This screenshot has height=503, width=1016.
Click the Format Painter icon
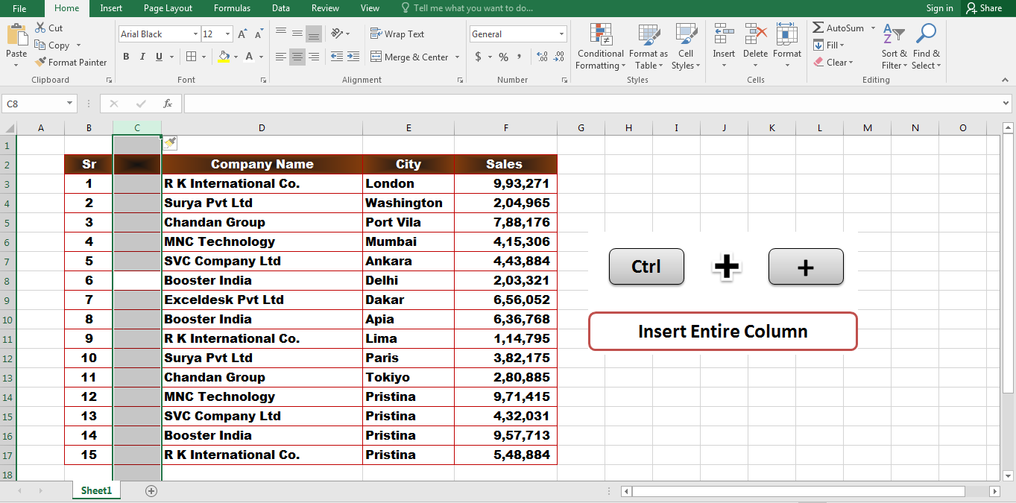[41, 62]
